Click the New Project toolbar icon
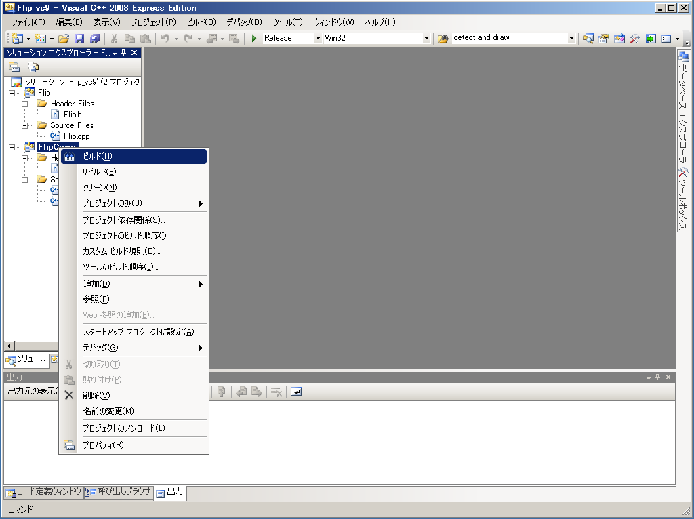This screenshot has height=519, width=694. pyautogui.click(x=17, y=39)
